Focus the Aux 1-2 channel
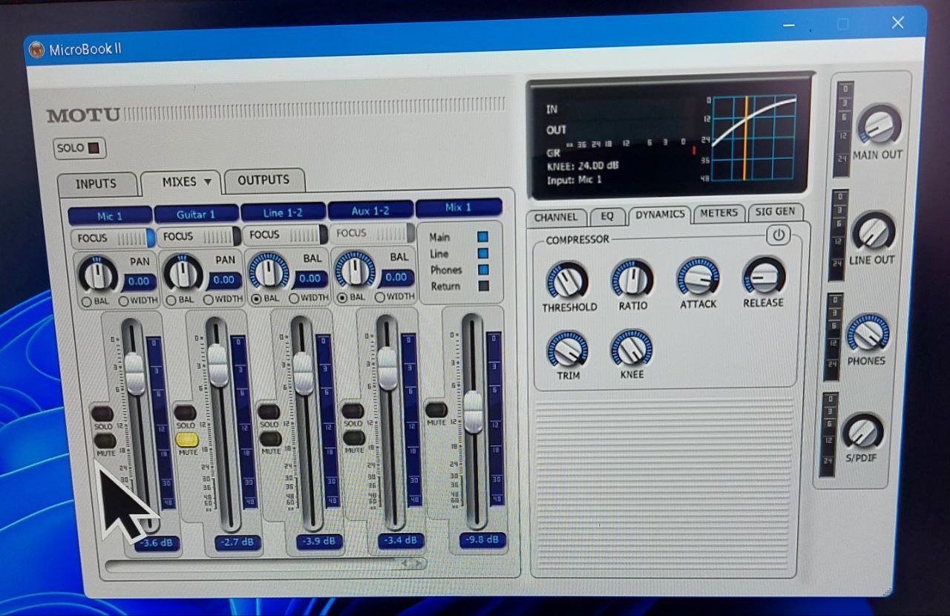950x616 pixels. click(x=373, y=232)
